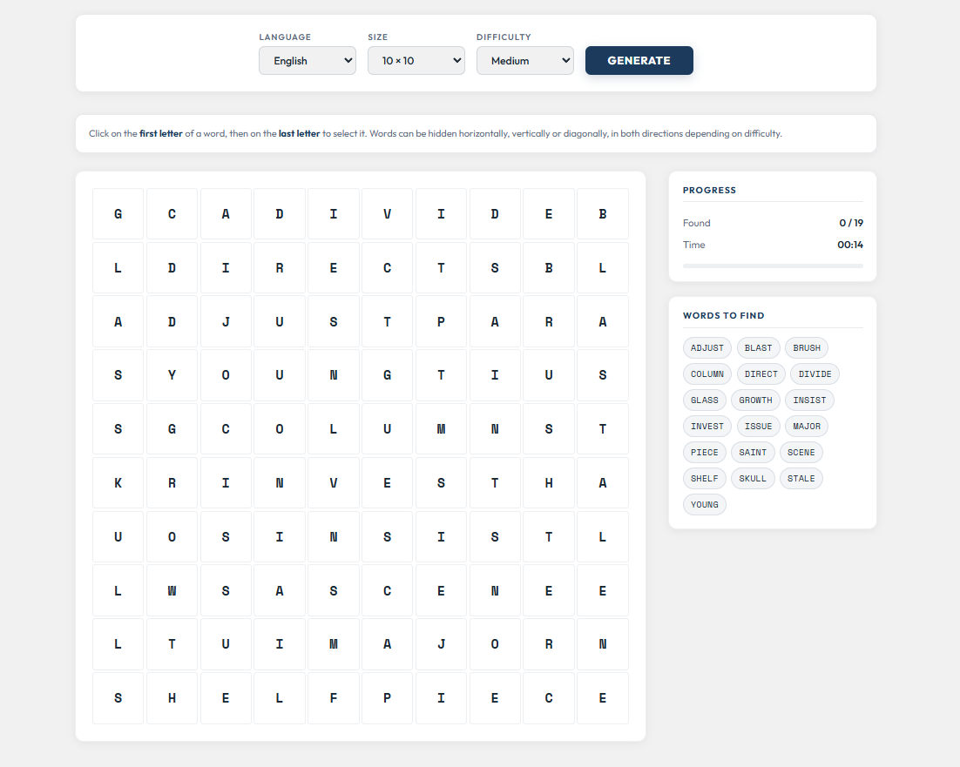Viewport: 960px width, 767px height.
Task: Click the letter Y tile in the grid
Action: (x=172, y=375)
